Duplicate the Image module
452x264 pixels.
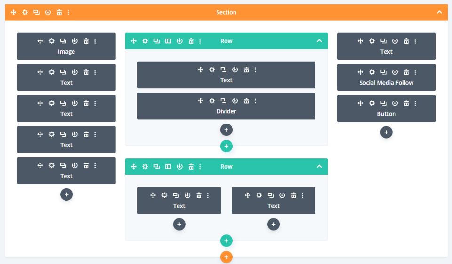click(x=63, y=41)
